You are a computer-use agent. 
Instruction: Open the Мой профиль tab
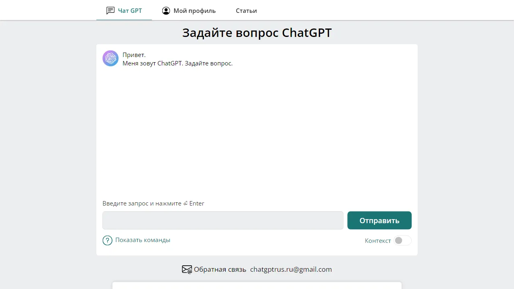pos(189,10)
